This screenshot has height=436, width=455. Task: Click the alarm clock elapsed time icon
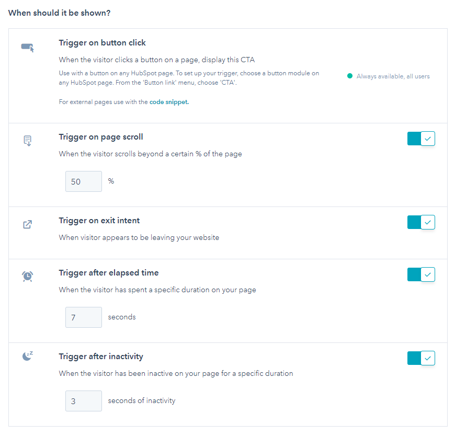[28, 277]
